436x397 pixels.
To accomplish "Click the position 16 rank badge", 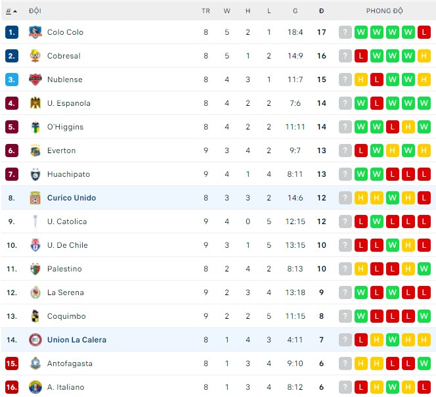I will [x=12, y=387].
